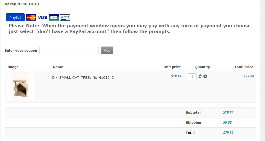Click the page's vertical scrollbar
The width and height of the screenshot is (265, 141).
263,70
